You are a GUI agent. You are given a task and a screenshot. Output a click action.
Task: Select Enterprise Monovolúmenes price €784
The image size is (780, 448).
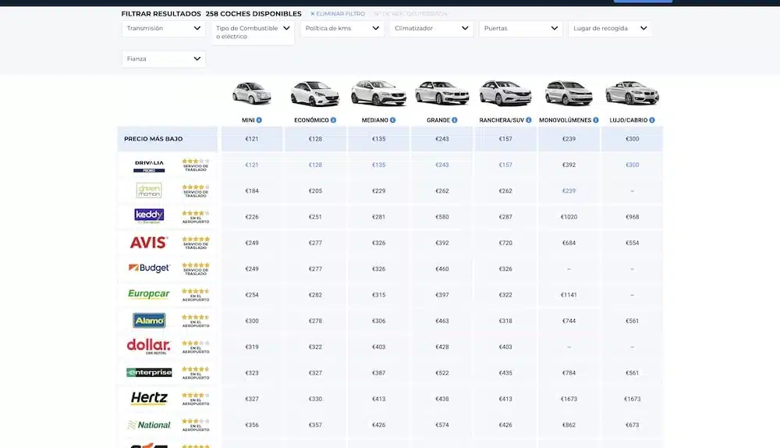[x=569, y=373]
